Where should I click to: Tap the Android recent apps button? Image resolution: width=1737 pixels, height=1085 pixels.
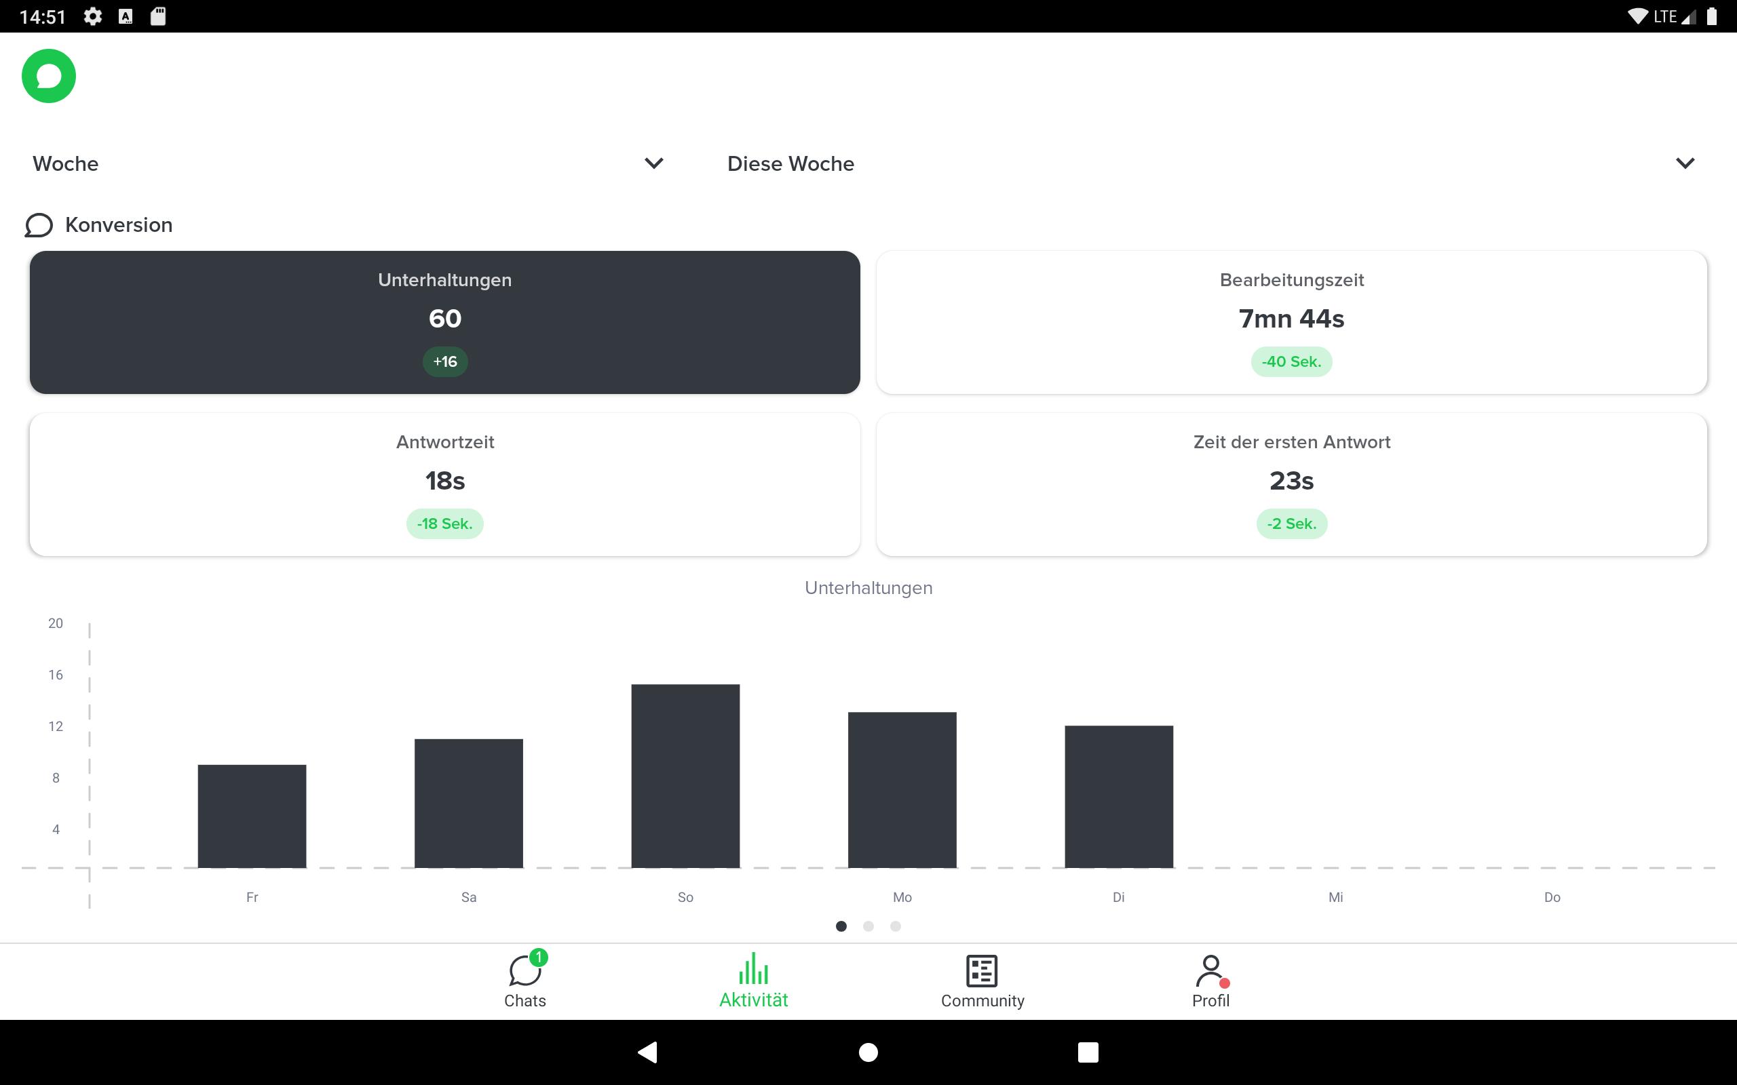point(1088,1052)
